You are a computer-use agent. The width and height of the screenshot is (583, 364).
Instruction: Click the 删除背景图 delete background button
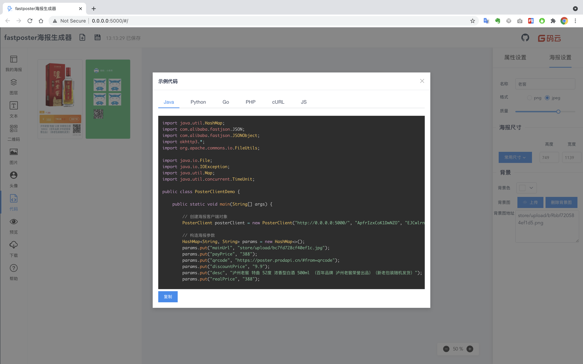(x=561, y=202)
